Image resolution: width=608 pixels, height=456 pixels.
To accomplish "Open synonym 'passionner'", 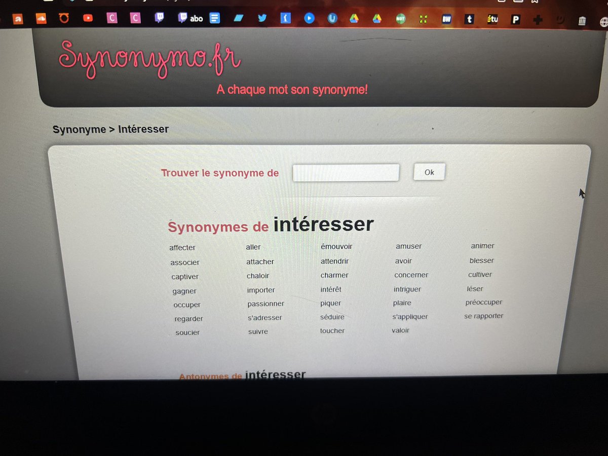I will tap(266, 304).
